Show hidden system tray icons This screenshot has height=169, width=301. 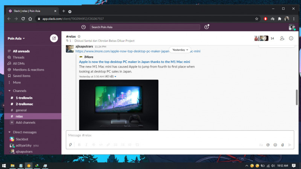pyautogui.click(x=247, y=166)
